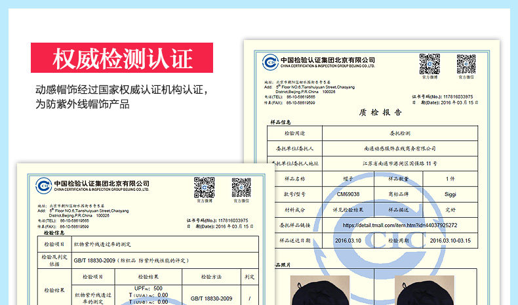The image size is (518, 305).
Task: Click the 官方微博 QR code on the 检验信息 certificate
Action: point(204,188)
